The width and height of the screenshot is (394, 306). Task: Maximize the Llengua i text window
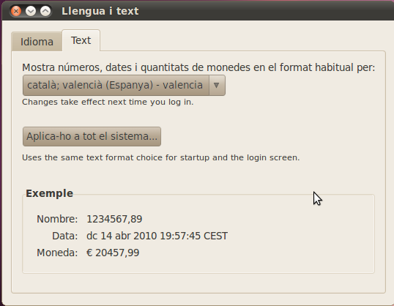[x=45, y=11]
